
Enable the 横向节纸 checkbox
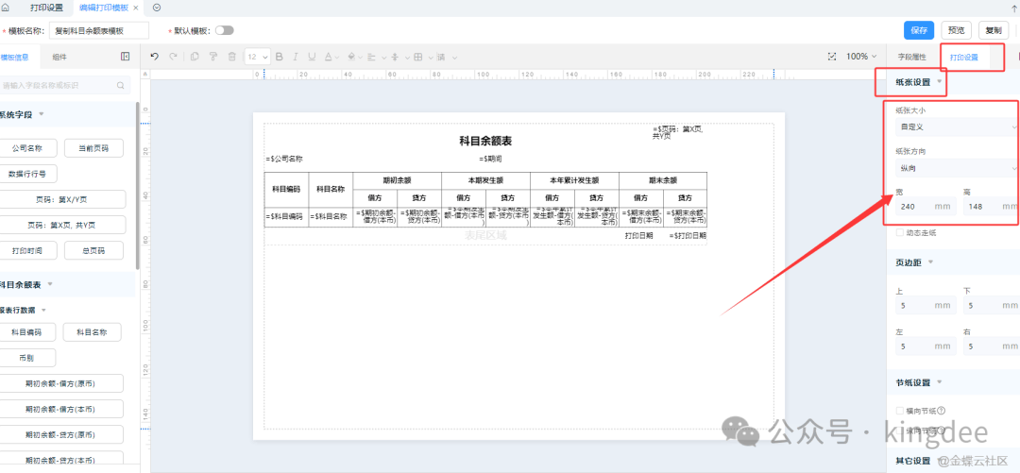tap(900, 411)
